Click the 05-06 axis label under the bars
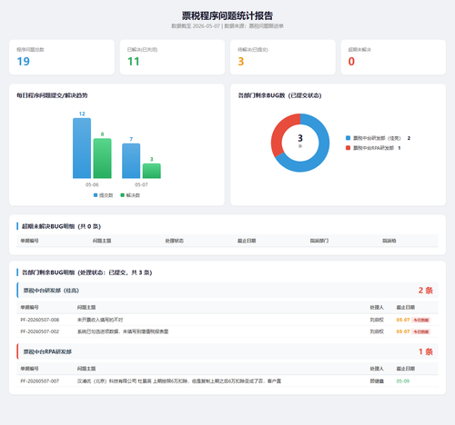Viewport: 455px width, 425px height. (x=92, y=184)
